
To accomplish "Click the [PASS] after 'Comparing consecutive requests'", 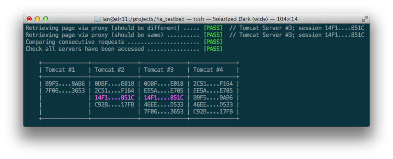I will tap(213, 42).
